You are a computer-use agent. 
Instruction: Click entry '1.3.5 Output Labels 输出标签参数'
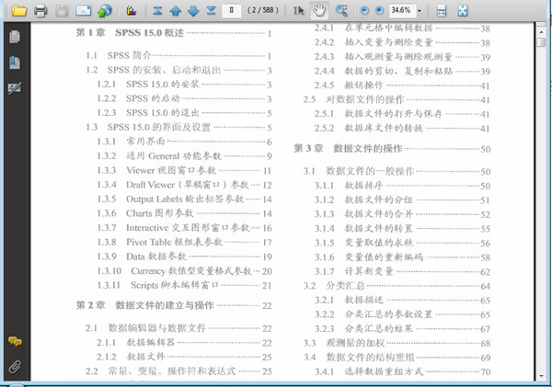(x=170, y=199)
